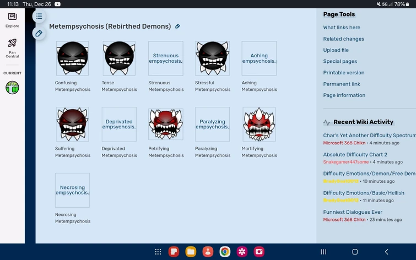
Task: Tap the Back navigation arrow
Action: pyautogui.click(x=387, y=252)
